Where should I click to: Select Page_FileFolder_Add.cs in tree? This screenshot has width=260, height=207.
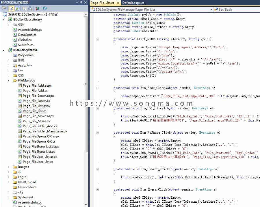click(40, 126)
